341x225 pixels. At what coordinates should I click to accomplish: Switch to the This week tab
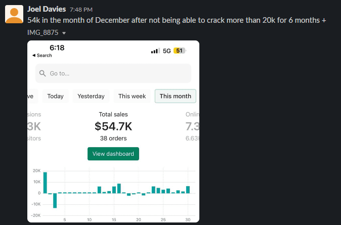pos(132,96)
